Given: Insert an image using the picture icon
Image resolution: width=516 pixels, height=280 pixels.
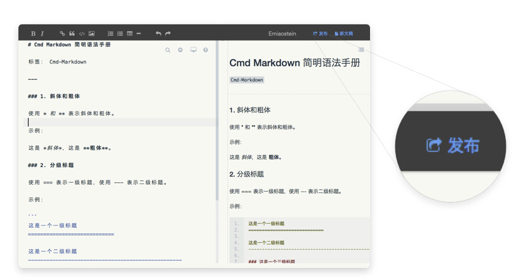Looking at the screenshot, I should pos(91,34).
